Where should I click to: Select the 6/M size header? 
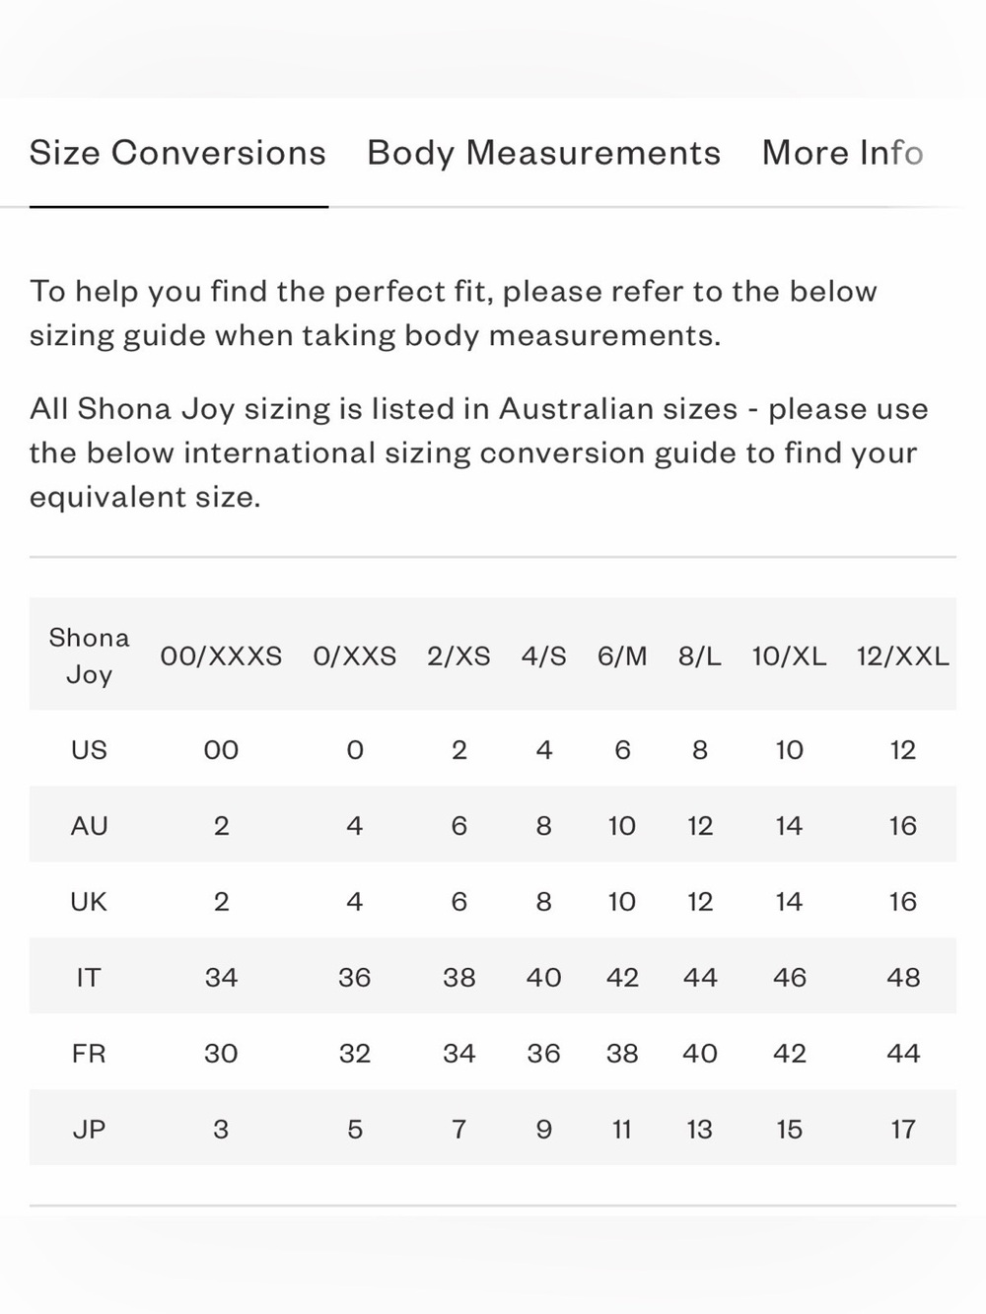(622, 657)
